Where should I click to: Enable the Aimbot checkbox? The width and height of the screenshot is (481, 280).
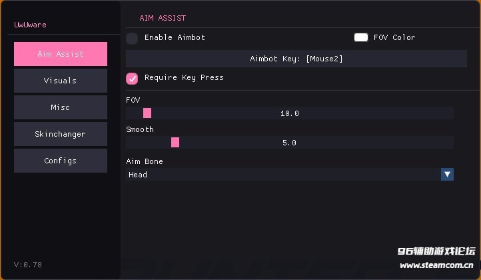pos(132,38)
